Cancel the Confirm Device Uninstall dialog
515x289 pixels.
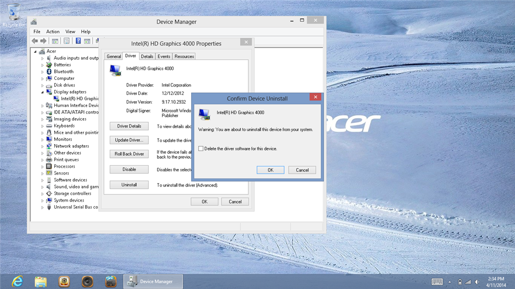(302, 170)
